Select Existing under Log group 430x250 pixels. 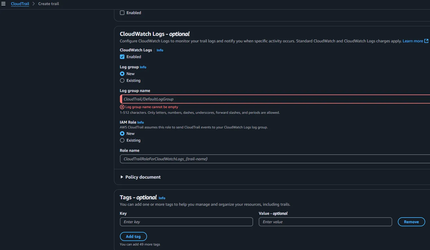[122, 80]
